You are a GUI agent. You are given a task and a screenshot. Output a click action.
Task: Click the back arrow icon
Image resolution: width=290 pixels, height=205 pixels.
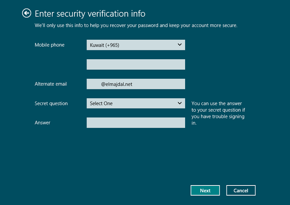[26, 13]
